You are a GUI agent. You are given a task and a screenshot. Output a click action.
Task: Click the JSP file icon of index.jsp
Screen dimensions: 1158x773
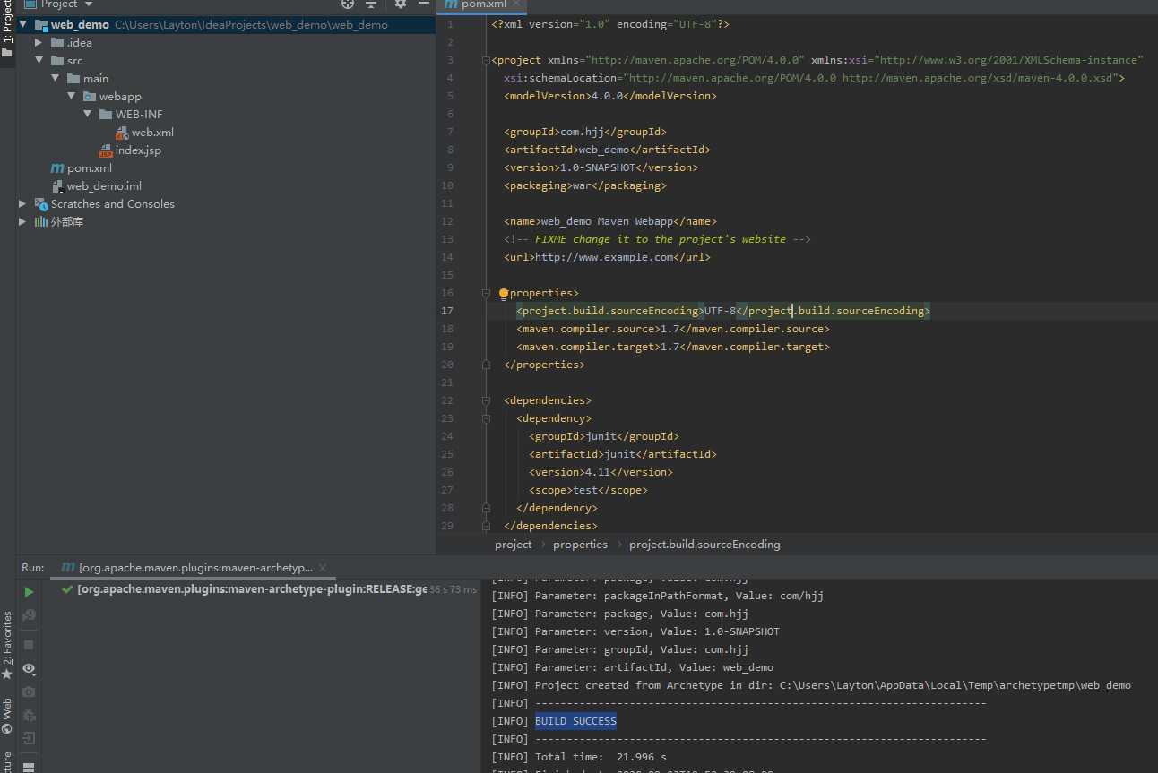tap(106, 150)
